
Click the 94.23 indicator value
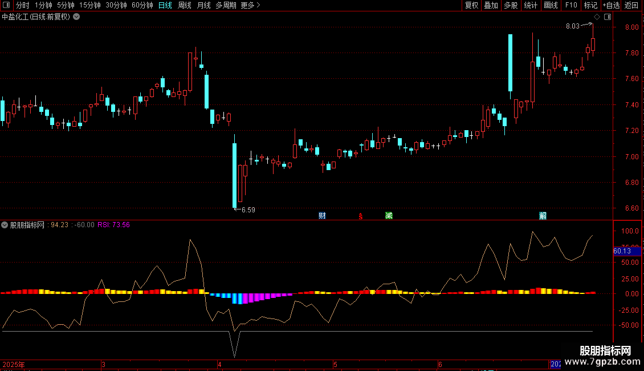[59, 225]
